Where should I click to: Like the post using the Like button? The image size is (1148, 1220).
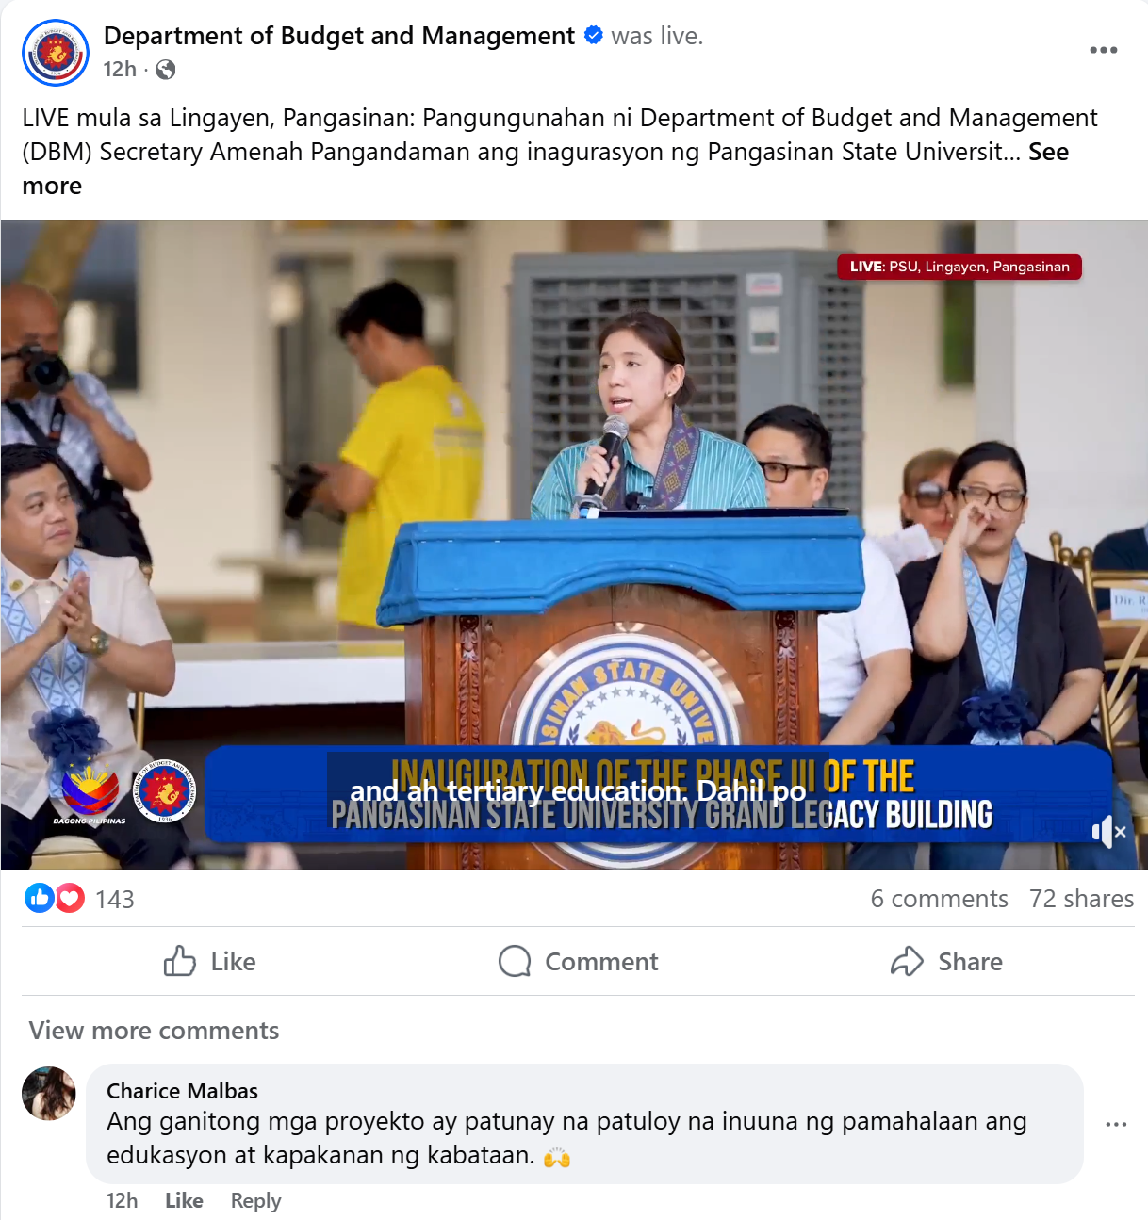(209, 962)
